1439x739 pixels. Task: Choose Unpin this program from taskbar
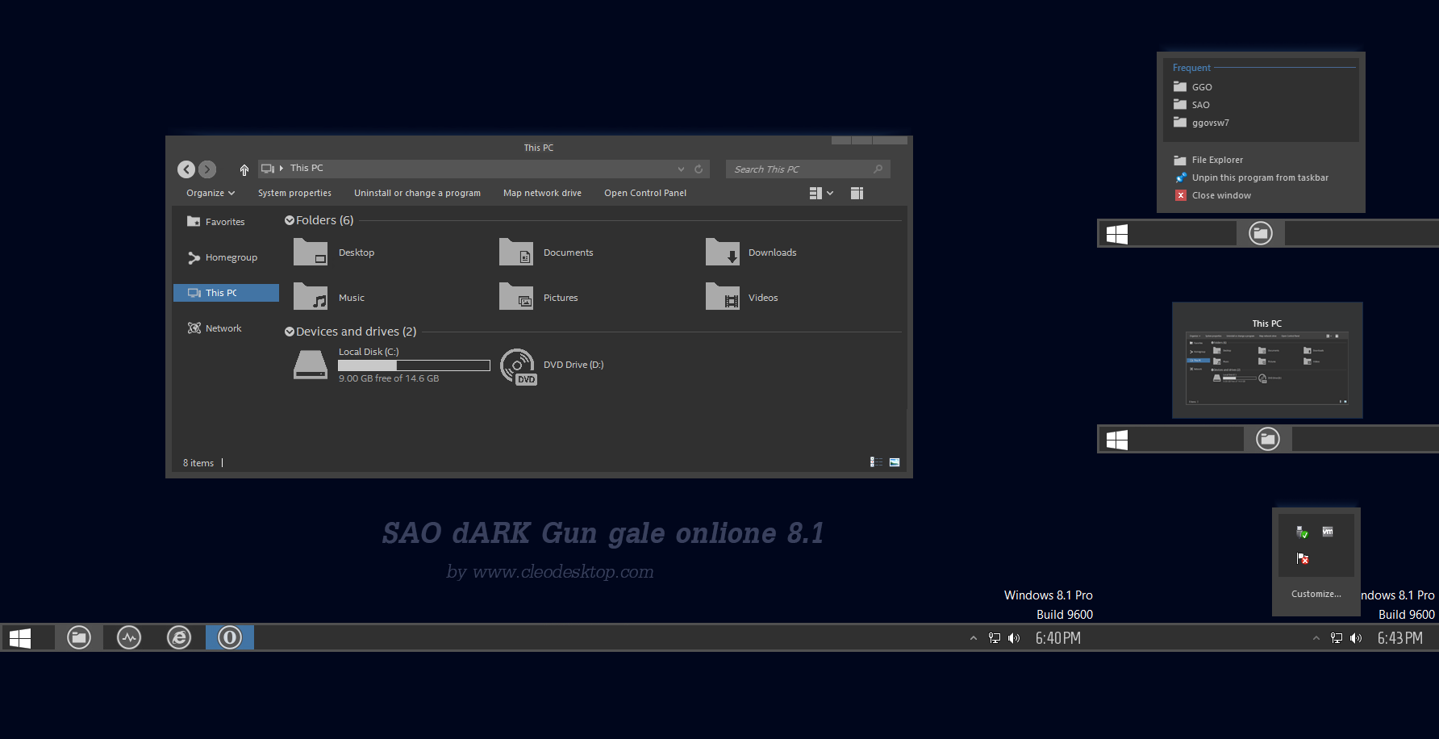(x=1261, y=177)
